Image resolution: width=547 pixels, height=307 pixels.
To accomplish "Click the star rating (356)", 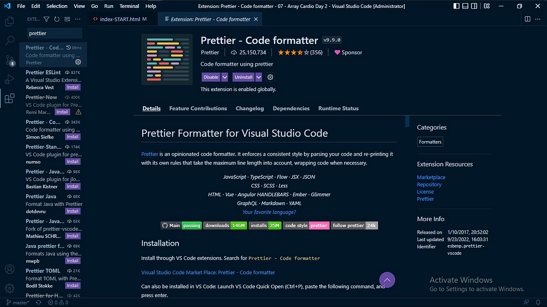I will (x=300, y=52).
